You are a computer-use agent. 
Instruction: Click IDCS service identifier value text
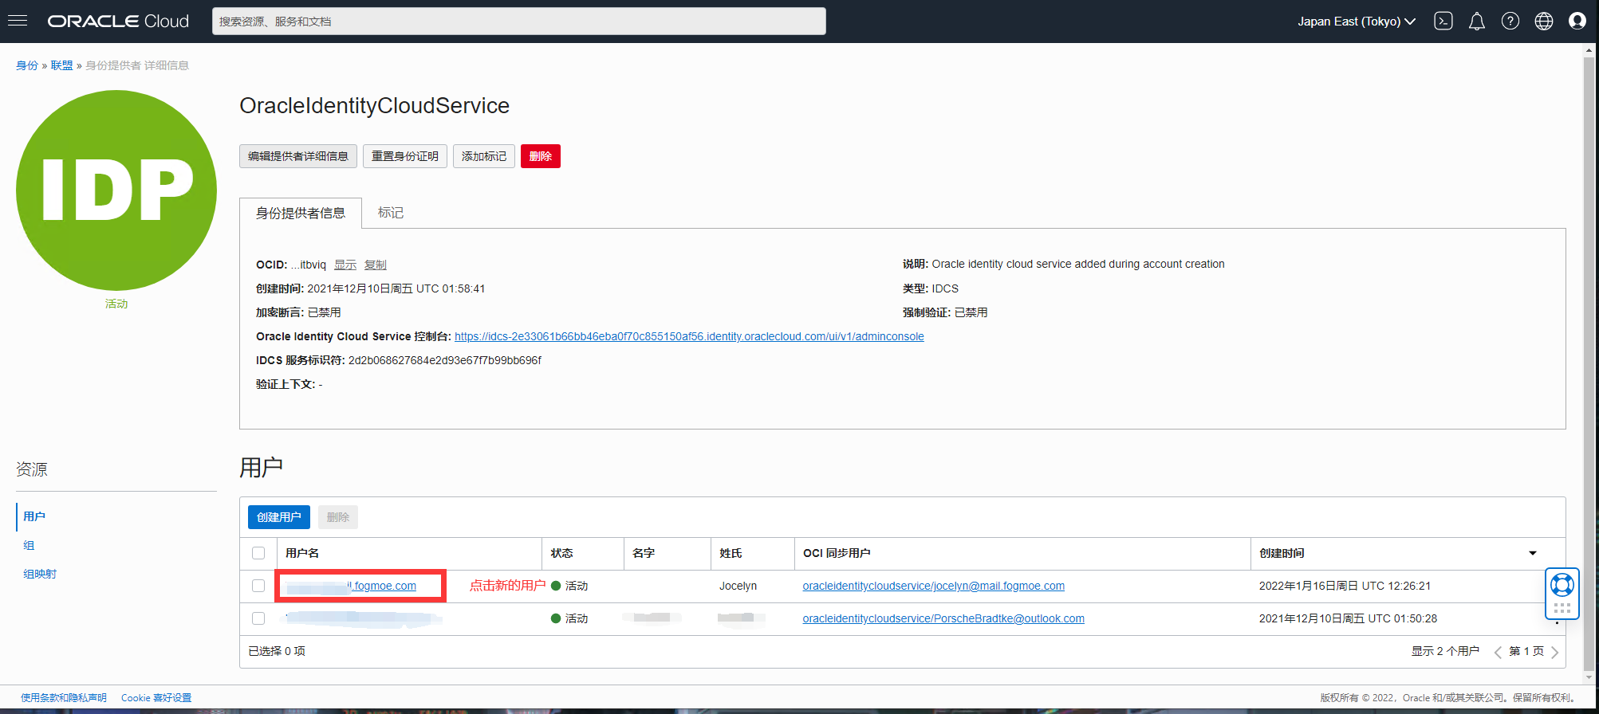click(445, 360)
